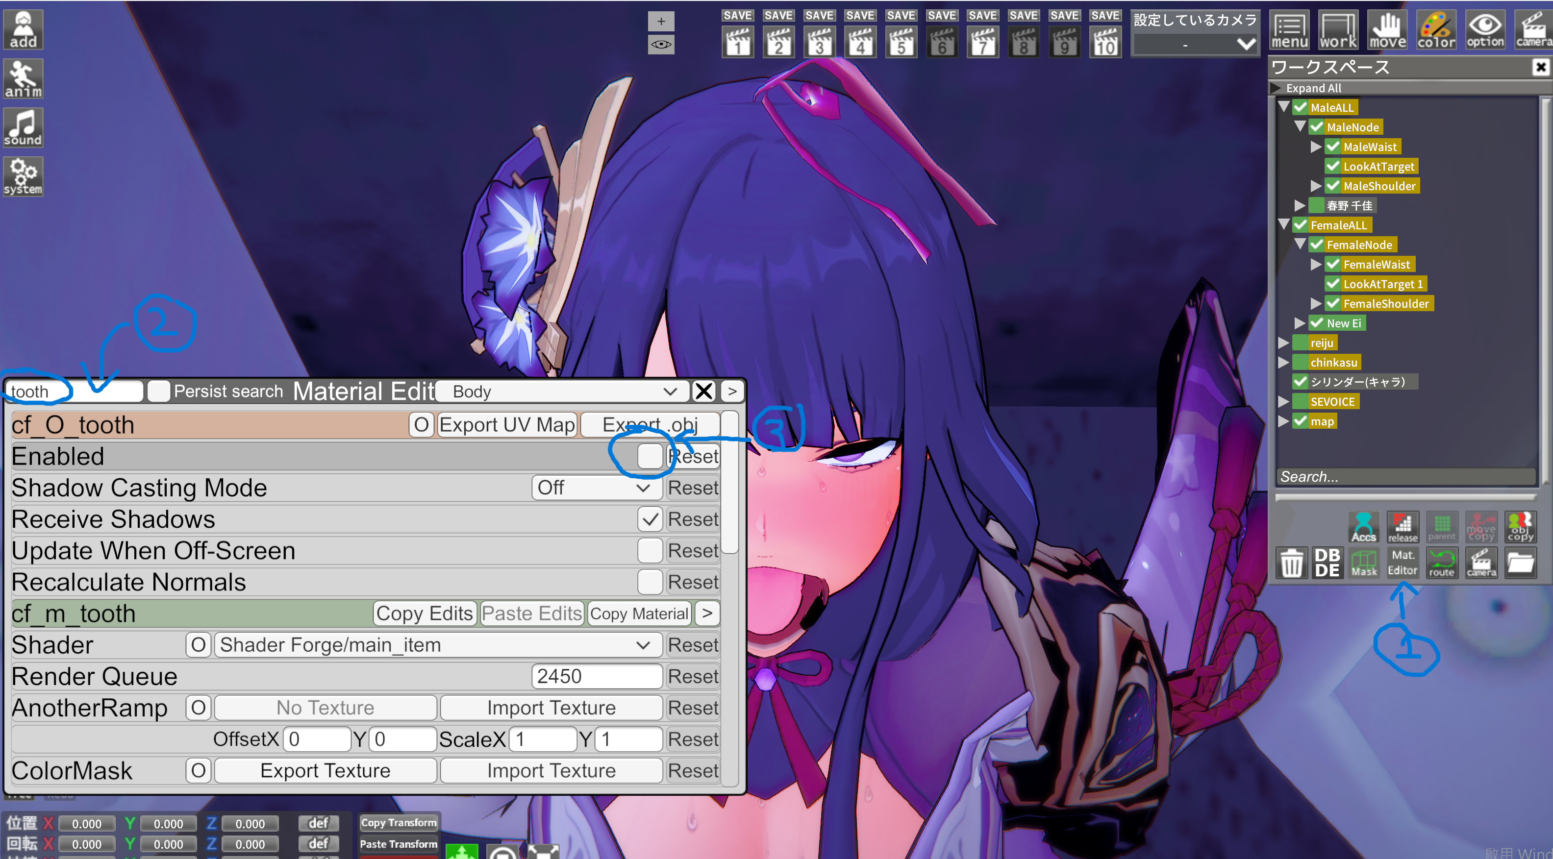
Task: Open the system settings icon
Action: click(23, 176)
